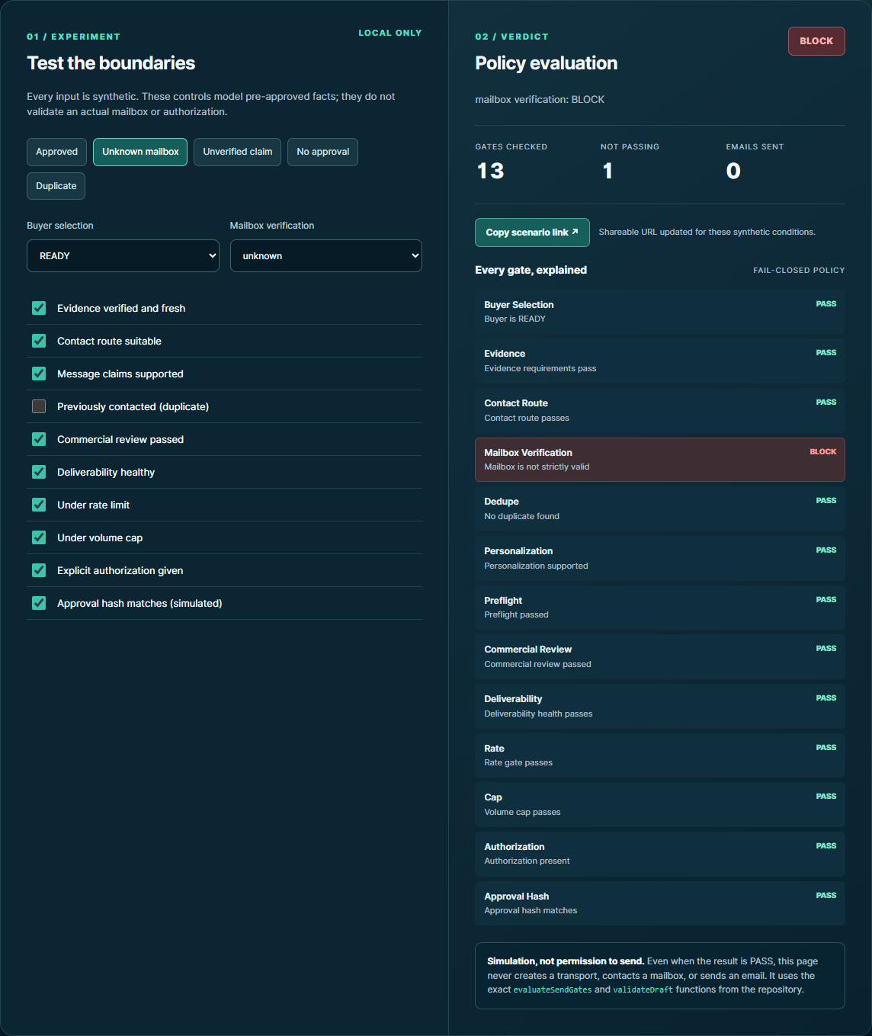Screen dimensions: 872x1036
Task: Click the validateDraft code text
Action: coord(643,989)
